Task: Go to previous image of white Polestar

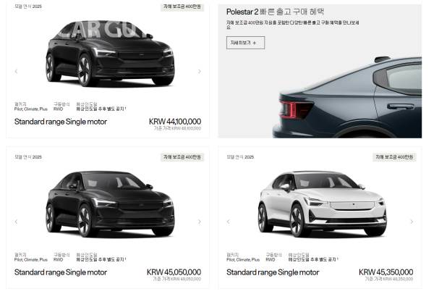Action: (x=229, y=222)
